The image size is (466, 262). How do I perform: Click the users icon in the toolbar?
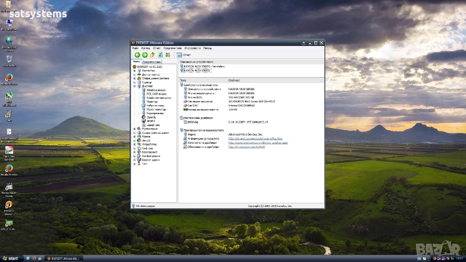[x=167, y=55]
